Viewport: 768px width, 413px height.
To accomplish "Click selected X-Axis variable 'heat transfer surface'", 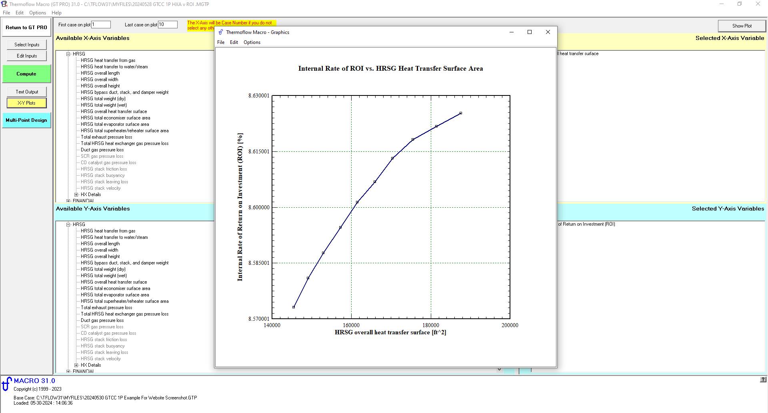I will tap(578, 54).
